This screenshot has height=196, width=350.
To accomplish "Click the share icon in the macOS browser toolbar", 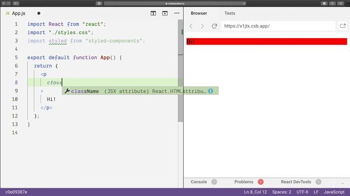I will (332, 3).
